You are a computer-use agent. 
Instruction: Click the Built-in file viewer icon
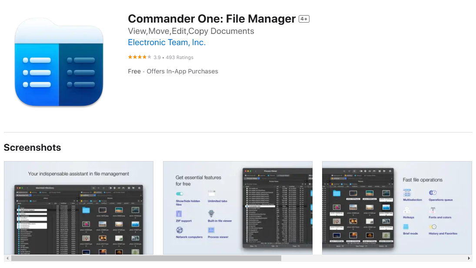[211, 213]
